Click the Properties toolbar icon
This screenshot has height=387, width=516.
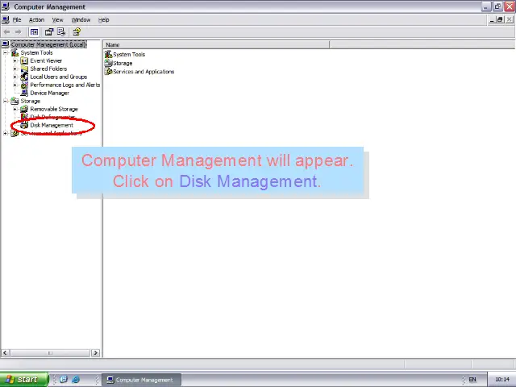point(48,32)
